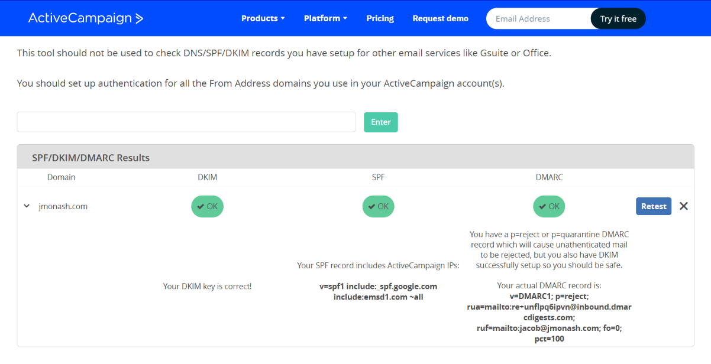Click the 'You should set up authentication' sentence

click(261, 83)
